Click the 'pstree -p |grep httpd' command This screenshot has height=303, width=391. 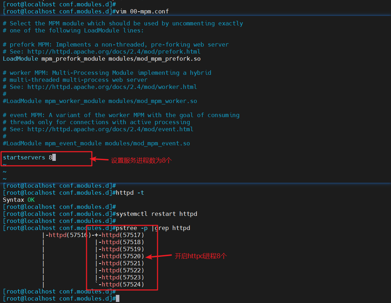pyautogui.click(x=153, y=228)
